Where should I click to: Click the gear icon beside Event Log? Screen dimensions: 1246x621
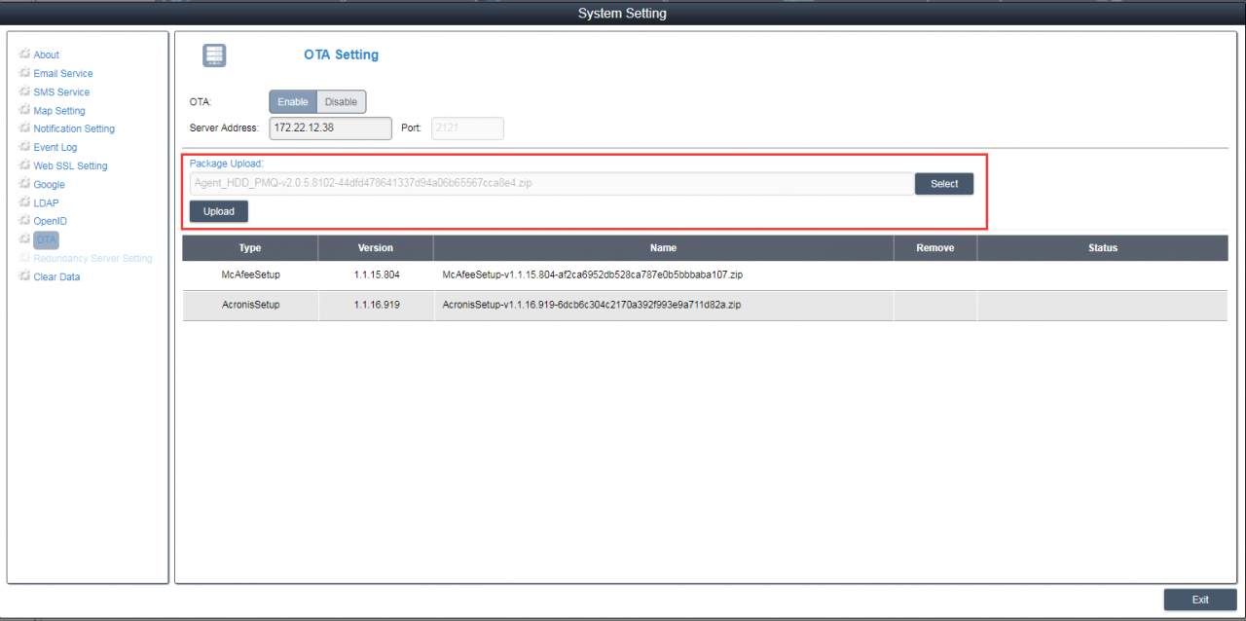tap(24, 147)
